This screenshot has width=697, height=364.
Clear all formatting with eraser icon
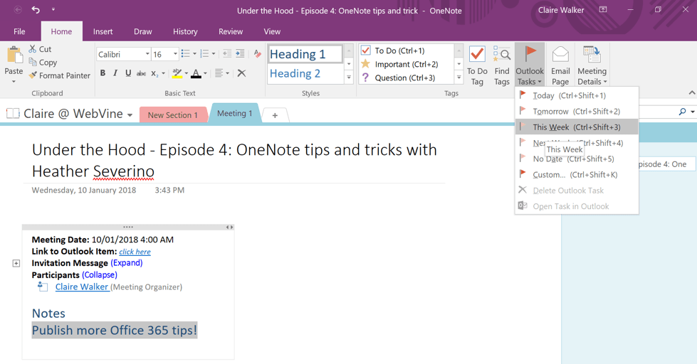coord(258,54)
